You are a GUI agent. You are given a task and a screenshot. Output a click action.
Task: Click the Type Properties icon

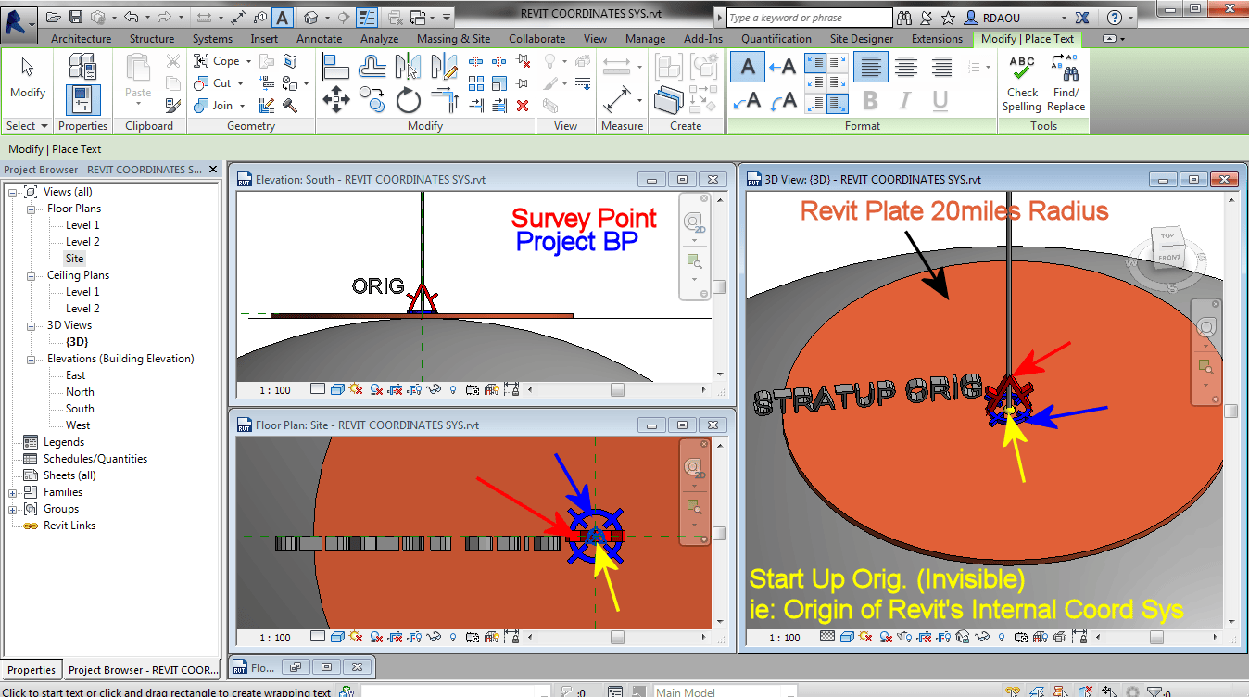82,66
